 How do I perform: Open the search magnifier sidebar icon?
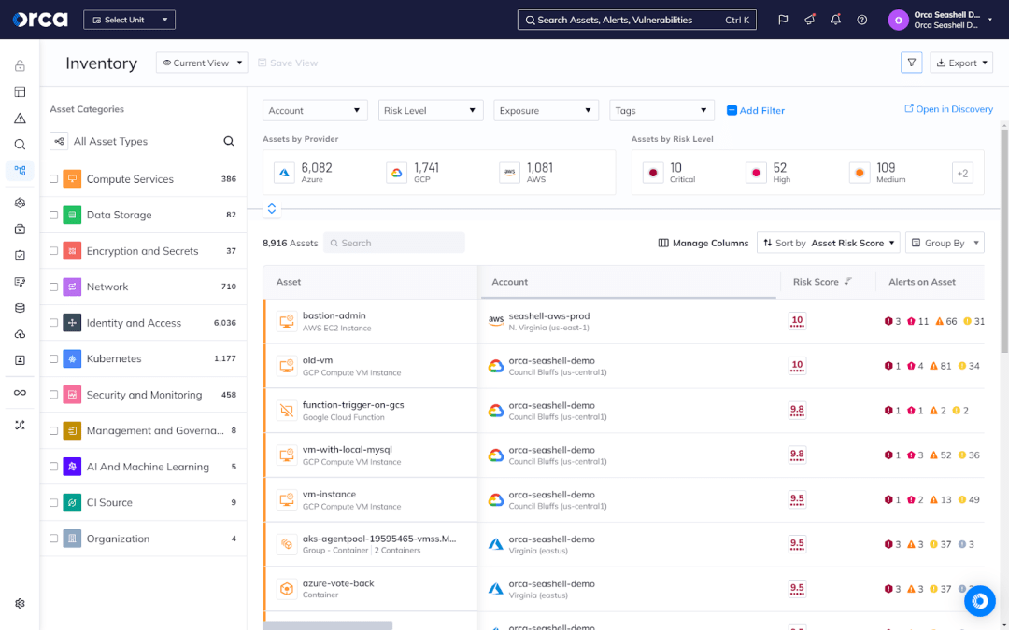tap(20, 145)
